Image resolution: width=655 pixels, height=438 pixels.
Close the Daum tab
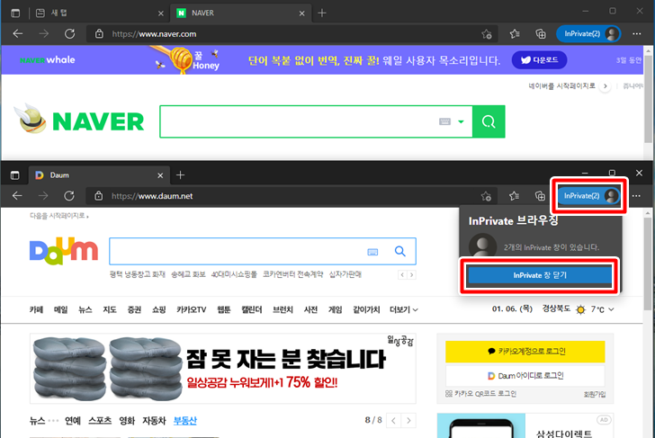pos(160,175)
